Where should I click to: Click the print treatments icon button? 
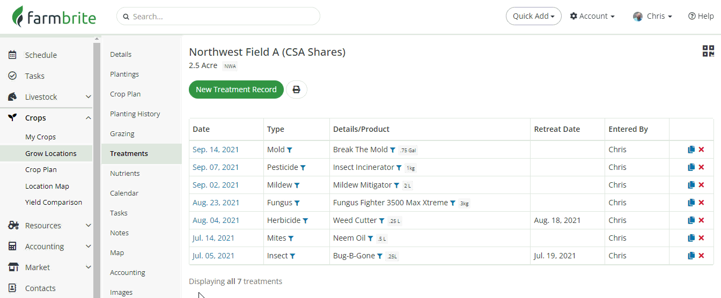click(296, 90)
